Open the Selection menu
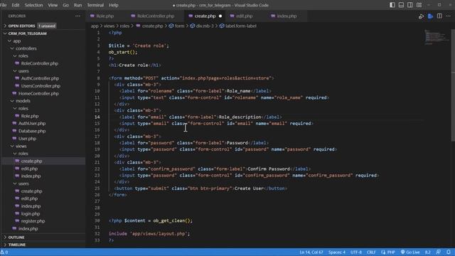The height and width of the screenshot is (256, 455). (33, 5)
